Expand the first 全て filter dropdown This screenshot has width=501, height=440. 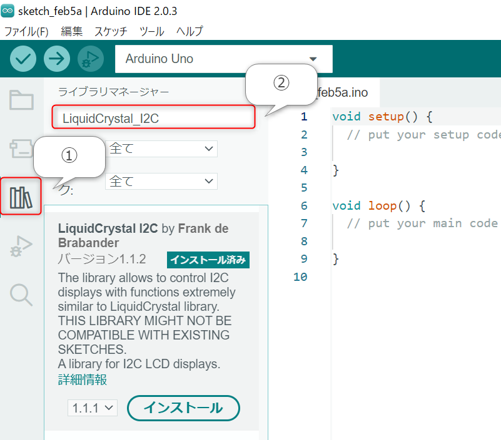(x=161, y=149)
